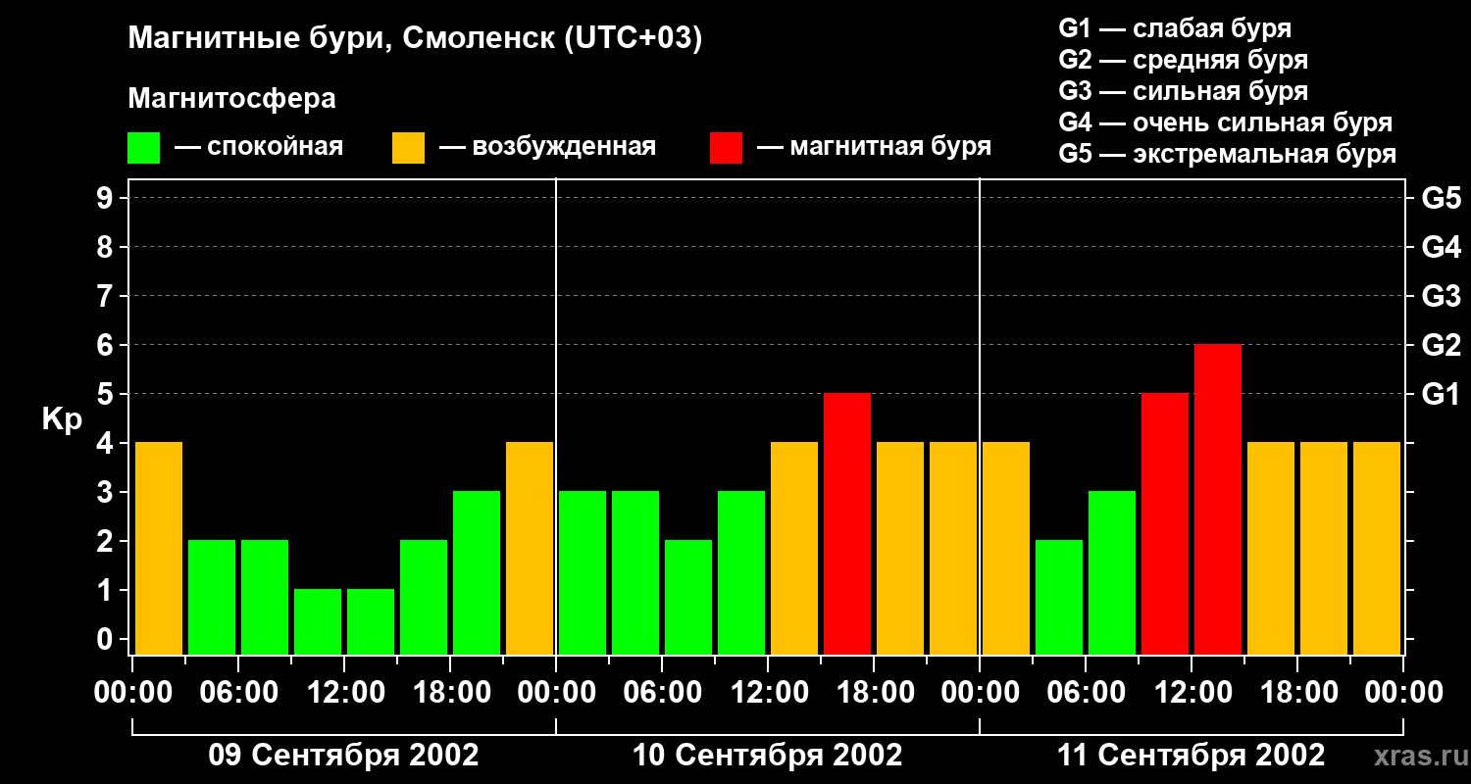The height and width of the screenshot is (784, 1471).
Task: Select the tallest red Kp 6 bar
Action: tap(1218, 500)
